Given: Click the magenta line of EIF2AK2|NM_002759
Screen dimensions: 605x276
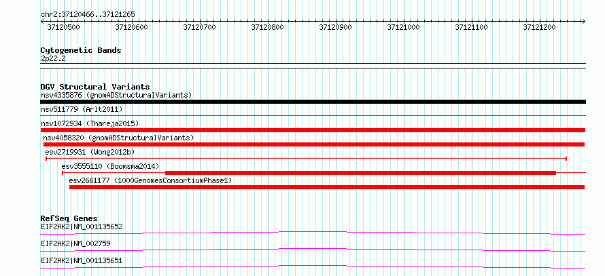Looking at the screenshot, I should [x=313, y=250].
